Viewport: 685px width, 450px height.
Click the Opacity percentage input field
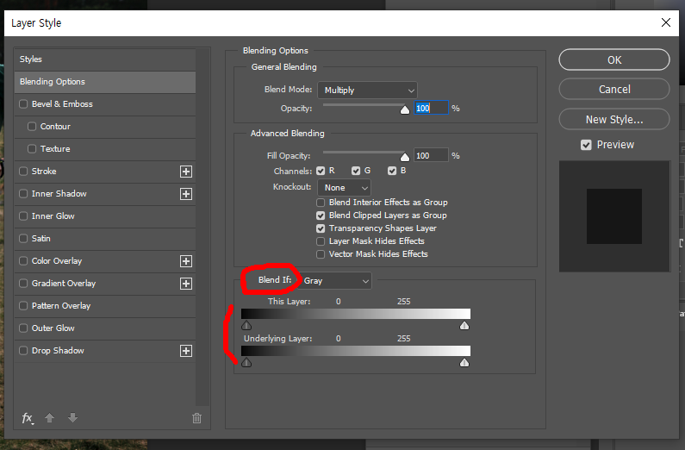click(x=431, y=108)
